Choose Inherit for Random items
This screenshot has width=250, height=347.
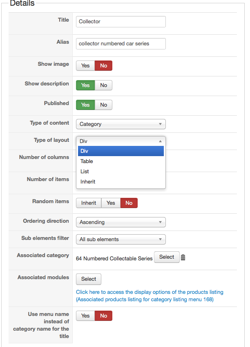click(89, 203)
